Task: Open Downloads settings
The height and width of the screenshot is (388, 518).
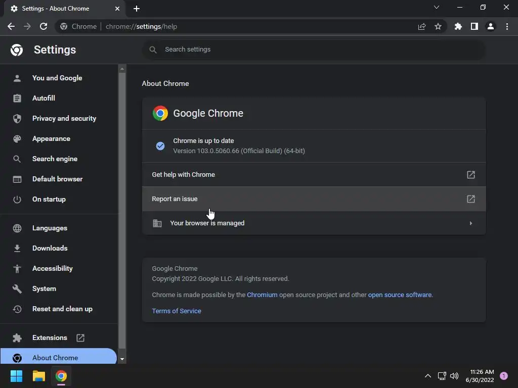Action: click(x=59, y=248)
